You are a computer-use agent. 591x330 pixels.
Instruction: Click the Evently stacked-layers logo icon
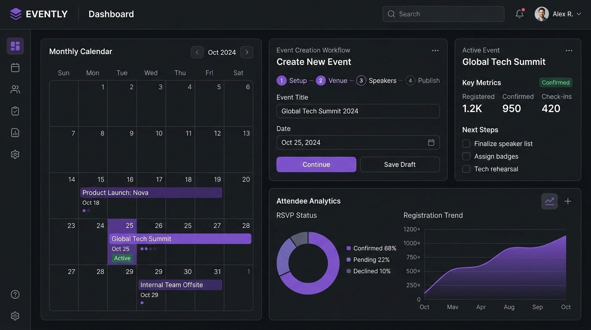click(15, 14)
